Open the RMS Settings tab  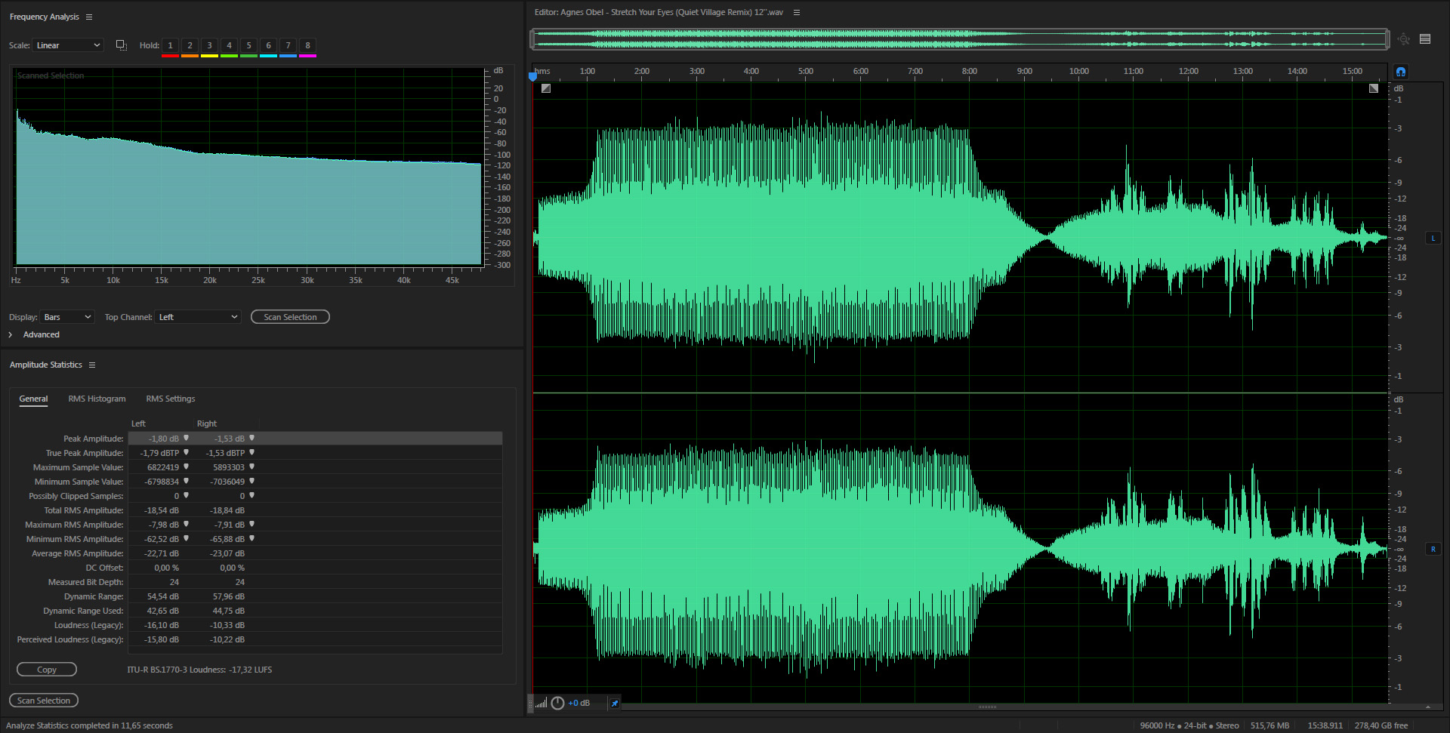pos(171,399)
